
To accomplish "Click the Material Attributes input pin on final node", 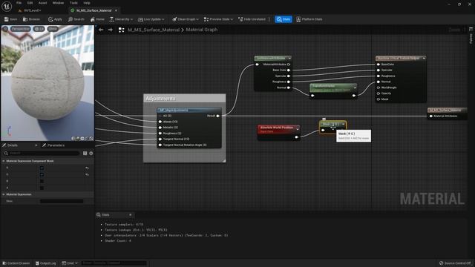I will (431, 116).
